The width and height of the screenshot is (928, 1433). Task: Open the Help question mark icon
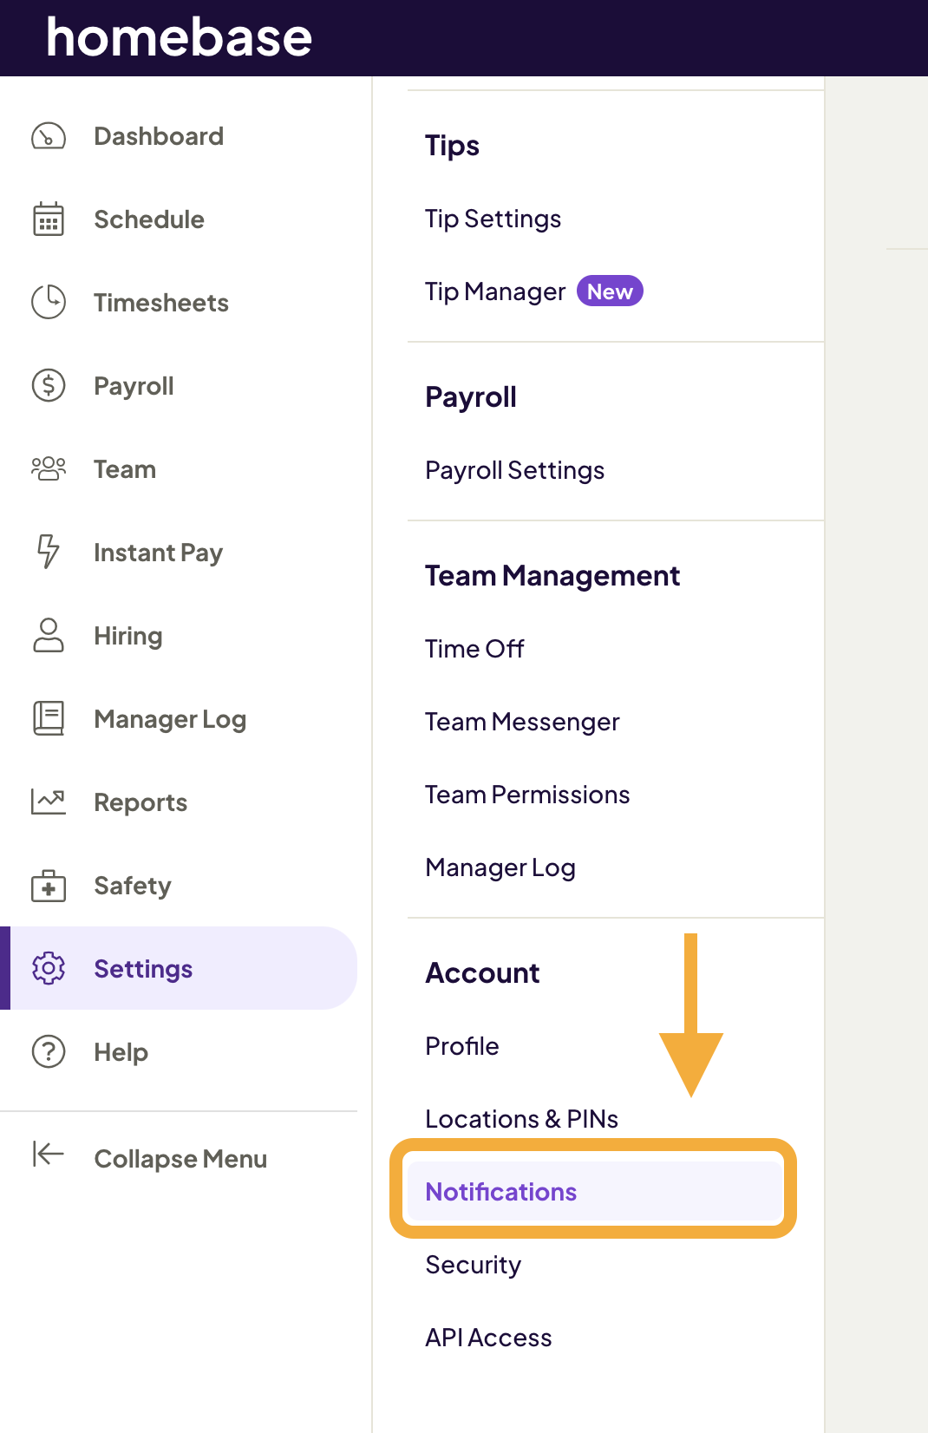click(x=49, y=1052)
